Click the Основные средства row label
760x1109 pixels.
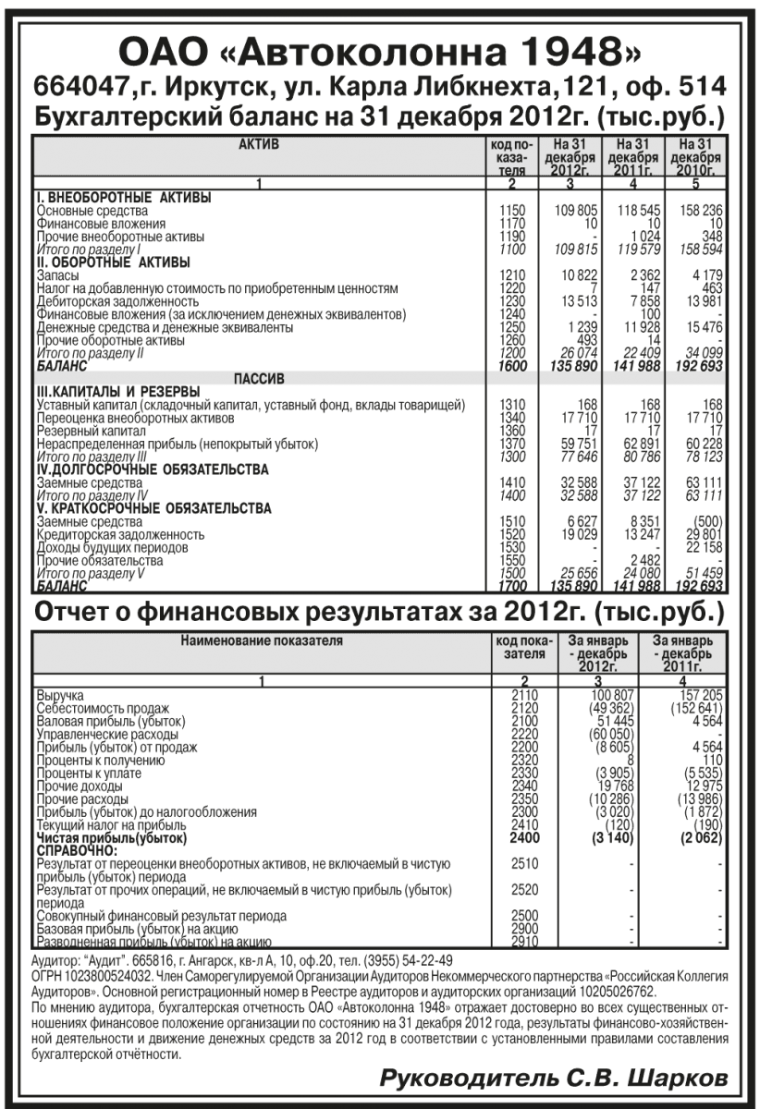pyautogui.click(x=92, y=212)
